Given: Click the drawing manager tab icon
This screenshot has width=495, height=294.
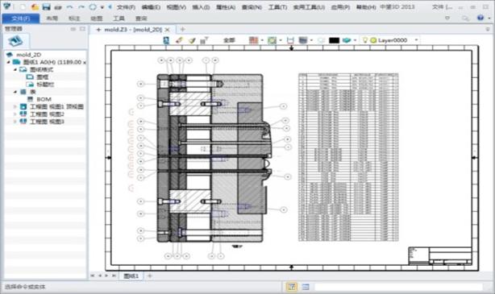Looking at the screenshot, I should [15, 41].
